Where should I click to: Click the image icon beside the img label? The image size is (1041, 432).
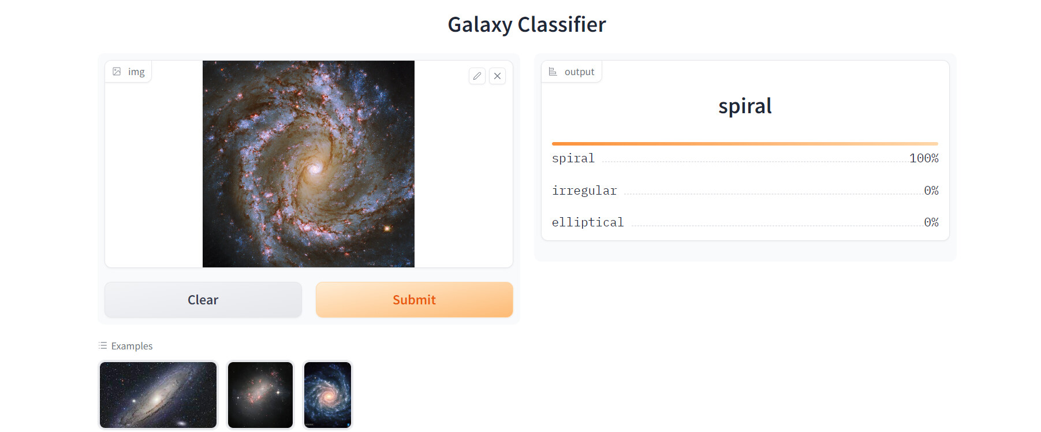coord(117,72)
